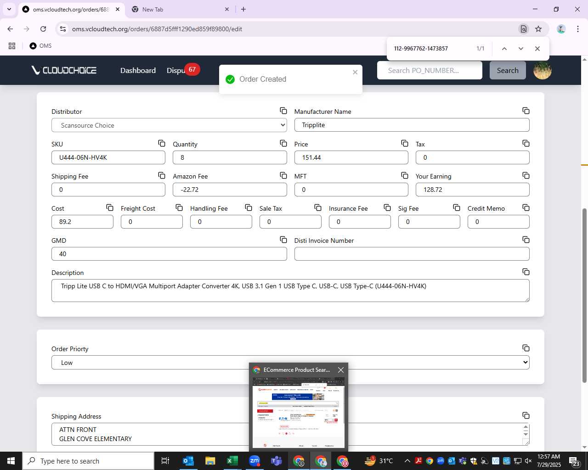Copy the Credit Memo value
The height and width of the screenshot is (470, 588).
coord(526,208)
